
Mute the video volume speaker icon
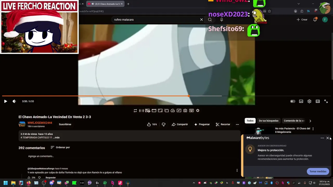click(x=14, y=101)
